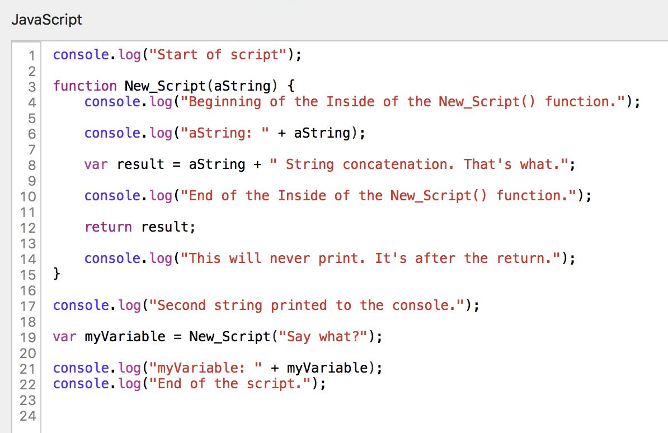
Task: Click line number 12 in the gutter
Action: click(x=28, y=228)
